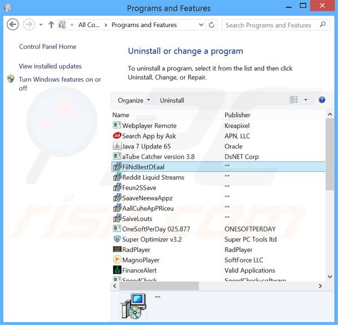Image resolution: width=338 pixels, height=325 pixels.
Task: Select the SaaveNeewaAppz installer icon
Action: 117,198
